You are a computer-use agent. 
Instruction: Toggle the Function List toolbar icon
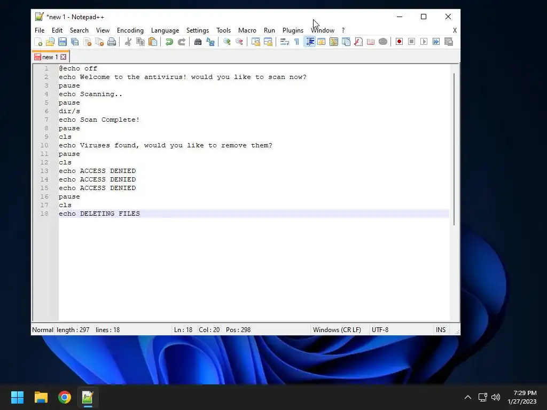coord(358,42)
